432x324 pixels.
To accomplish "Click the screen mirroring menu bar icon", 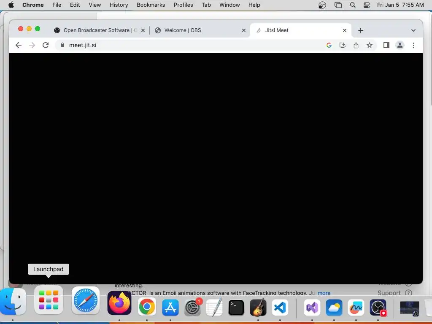I will click(x=338, y=5).
